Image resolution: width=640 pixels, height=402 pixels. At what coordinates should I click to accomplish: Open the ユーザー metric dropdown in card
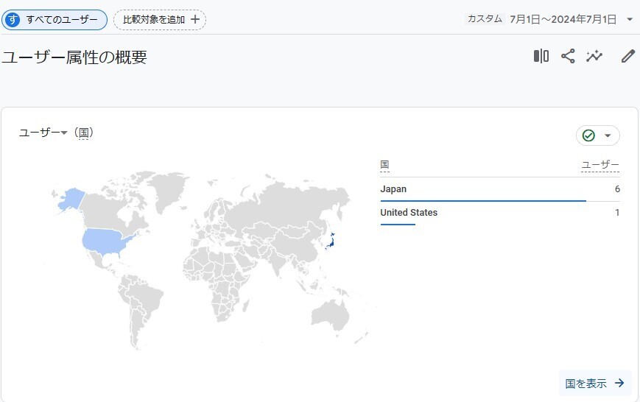[x=43, y=133]
